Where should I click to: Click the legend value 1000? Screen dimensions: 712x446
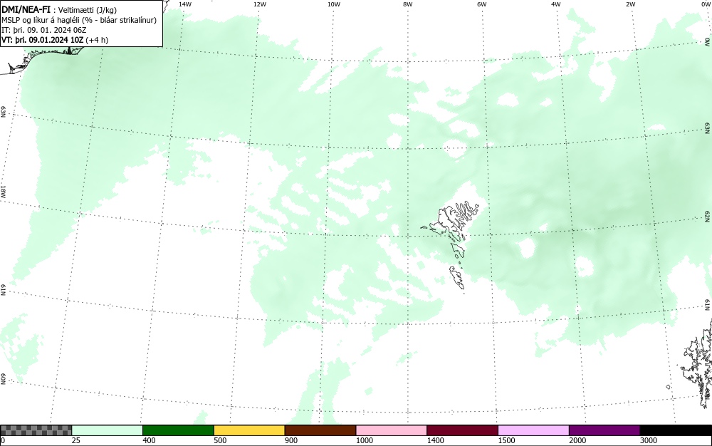364,440
